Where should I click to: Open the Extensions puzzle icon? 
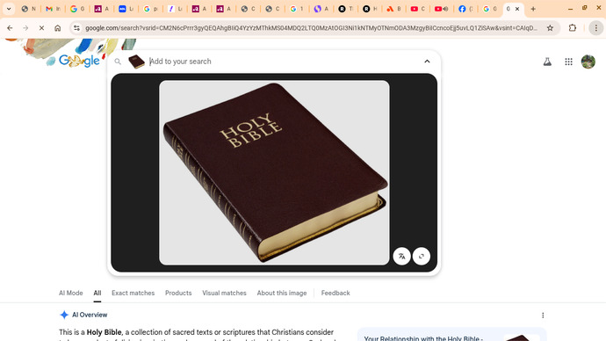tap(573, 28)
